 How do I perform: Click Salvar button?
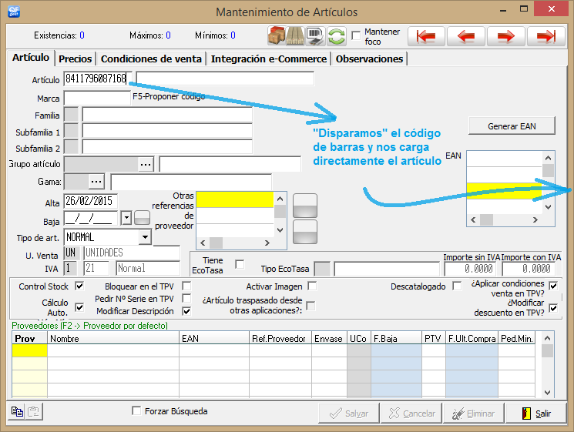coord(349,414)
